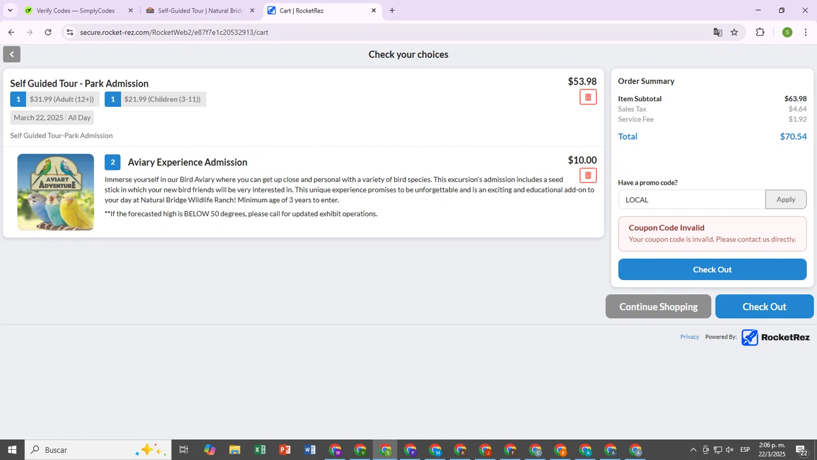Open the Privacy link
Screen dimensions: 817x460
point(690,337)
